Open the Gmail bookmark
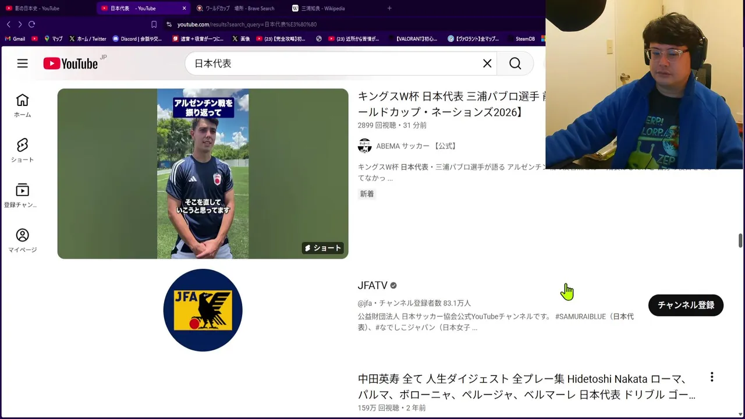745x419 pixels. pyautogui.click(x=15, y=39)
